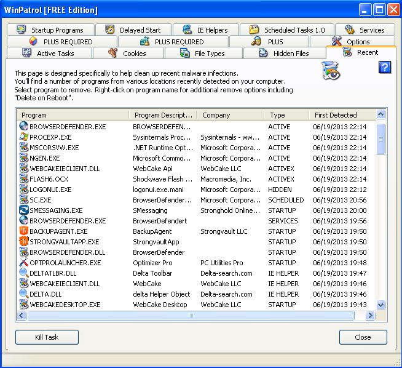
Task: Select WEBCAKEIECLIENT.DLL with IE HELPER type
Action: coord(196,284)
